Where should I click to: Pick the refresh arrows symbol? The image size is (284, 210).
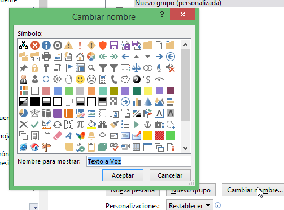[58, 125]
